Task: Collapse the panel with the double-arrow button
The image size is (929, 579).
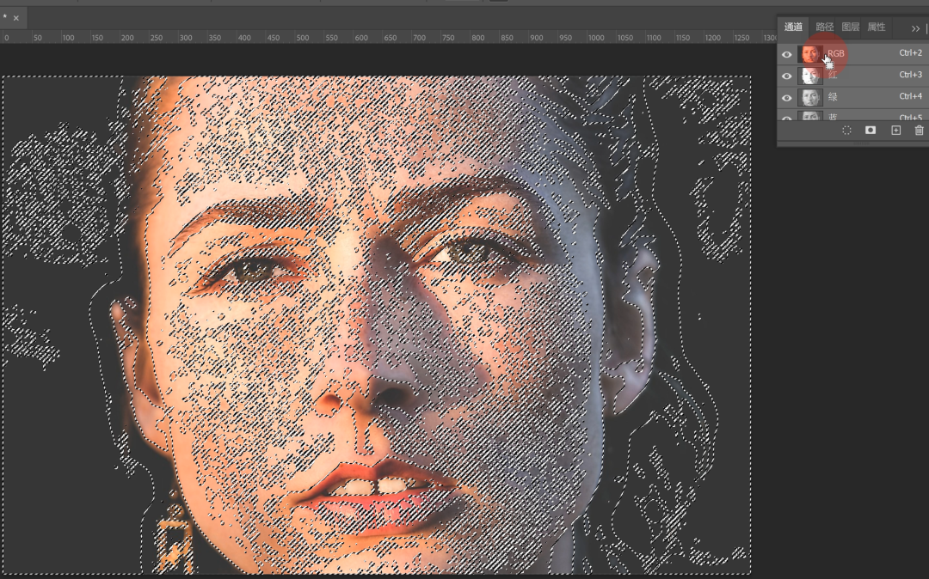Action: point(915,27)
